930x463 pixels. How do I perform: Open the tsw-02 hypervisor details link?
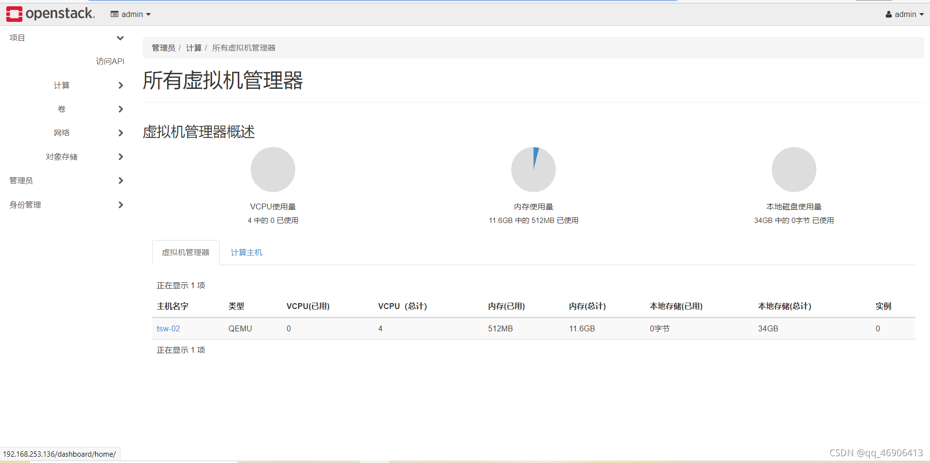[168, 328]
